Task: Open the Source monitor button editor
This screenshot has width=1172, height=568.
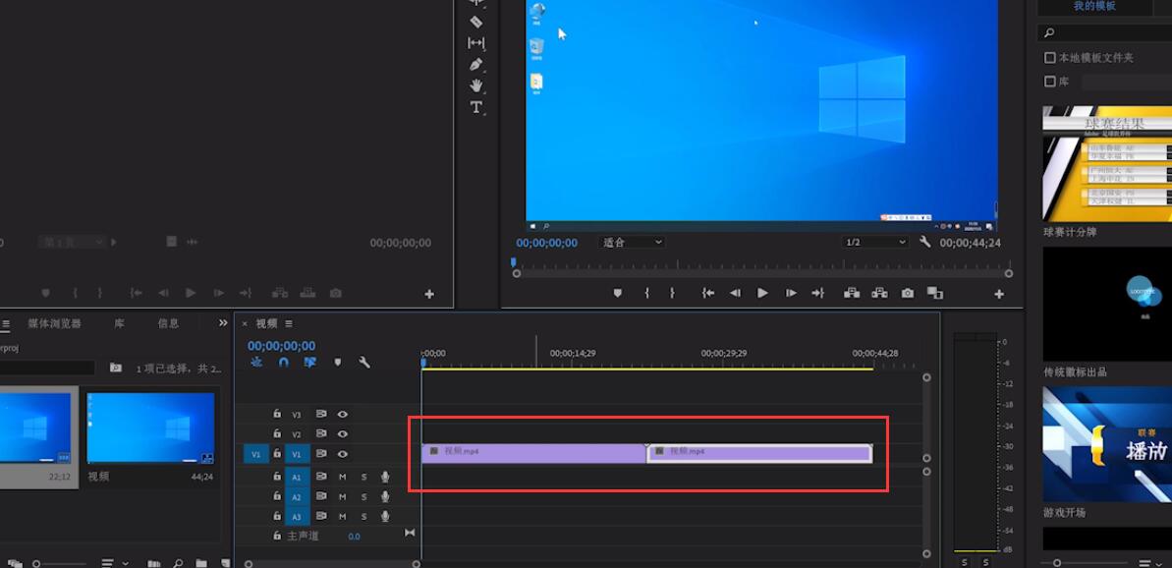Action: coord(429,295)
